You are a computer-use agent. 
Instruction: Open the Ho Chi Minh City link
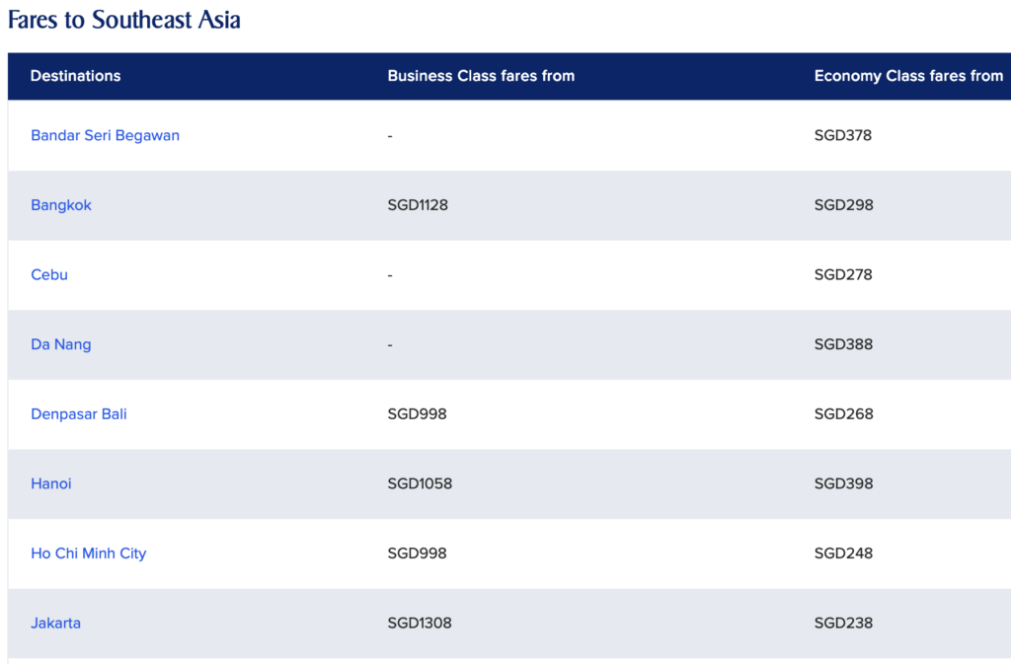89,553
